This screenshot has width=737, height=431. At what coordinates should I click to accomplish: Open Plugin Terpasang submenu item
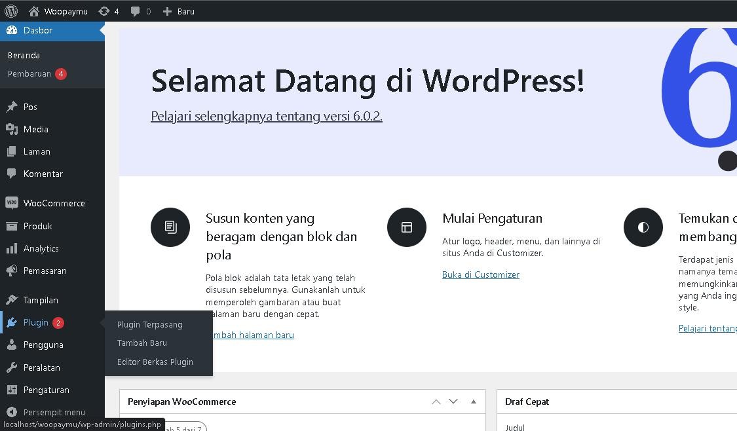click(149, 325)
